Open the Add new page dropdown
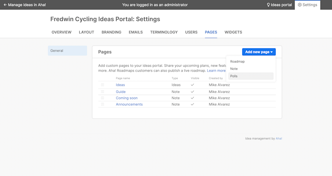The width and height of the screenshot is (332, 176). 259,52
